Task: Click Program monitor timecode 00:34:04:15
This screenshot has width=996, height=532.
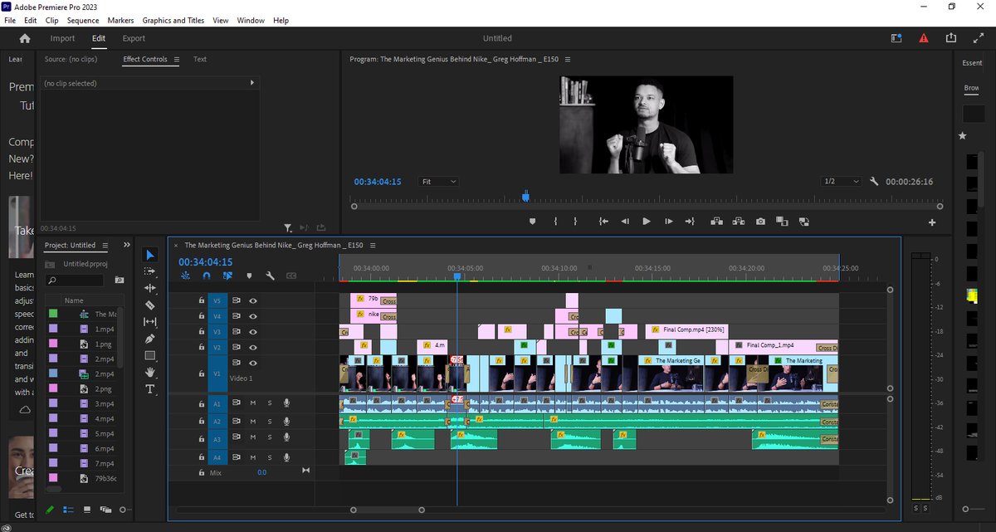Action: click(x=378, y=181)
